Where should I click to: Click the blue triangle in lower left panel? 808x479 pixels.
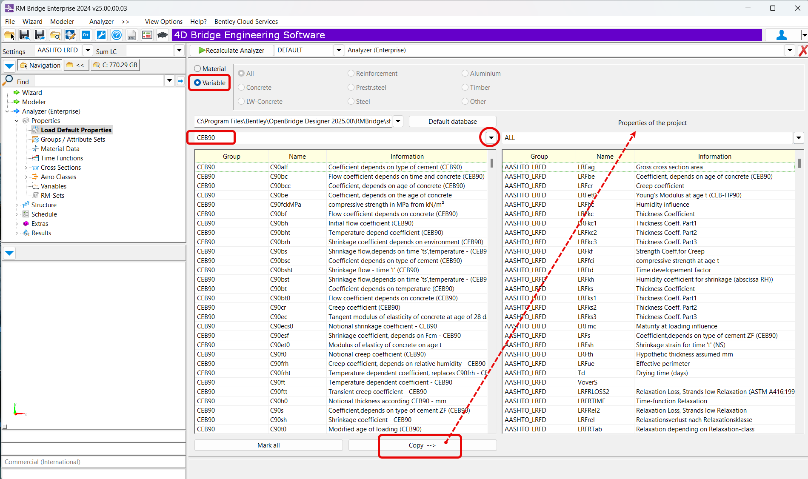point(9,254)
